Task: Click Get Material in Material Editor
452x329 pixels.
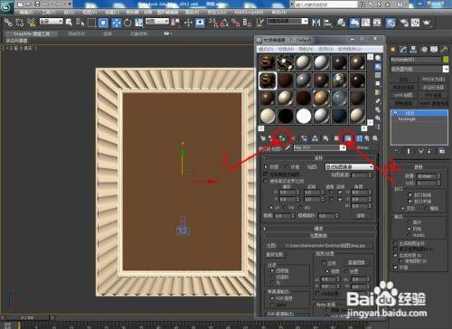Action: [x=264, y=138]
